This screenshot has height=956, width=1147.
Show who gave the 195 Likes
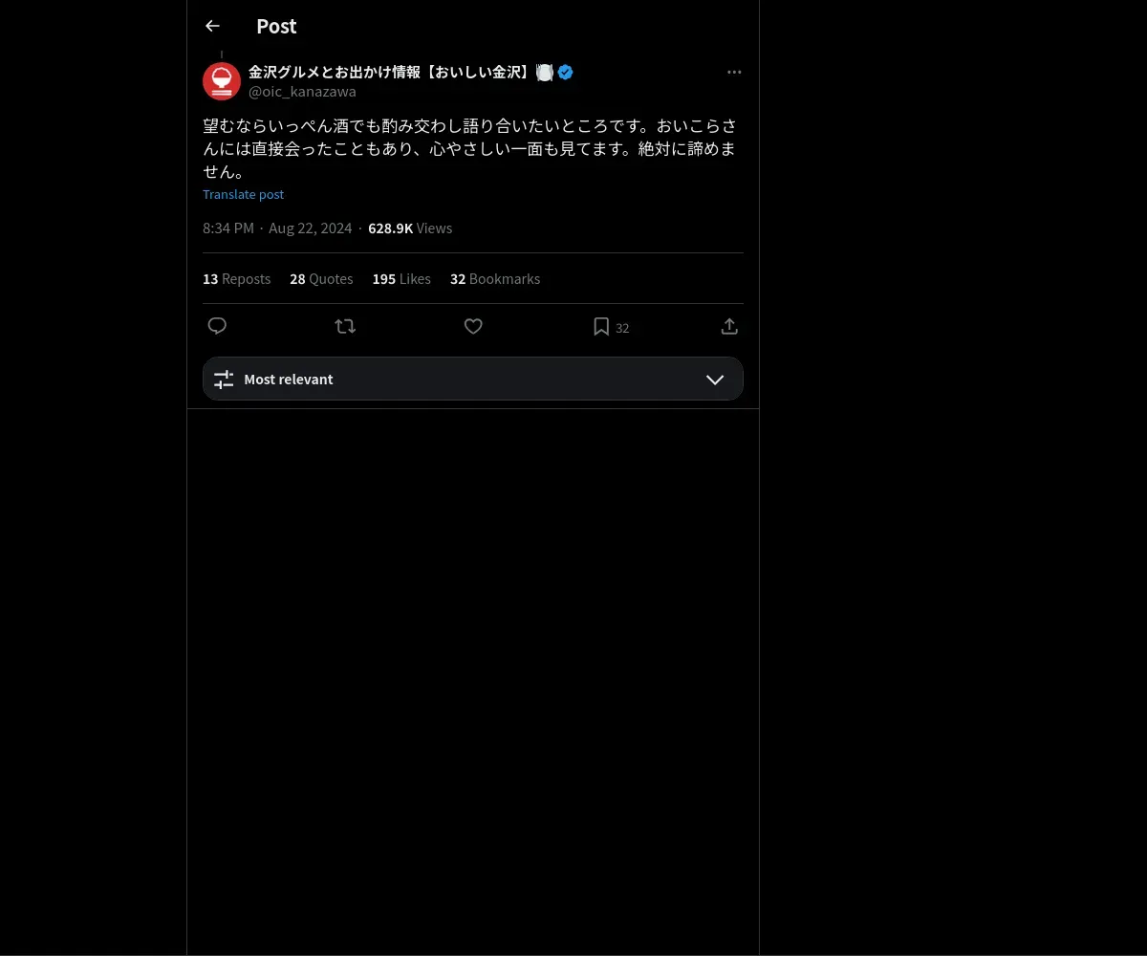[401, 279]
